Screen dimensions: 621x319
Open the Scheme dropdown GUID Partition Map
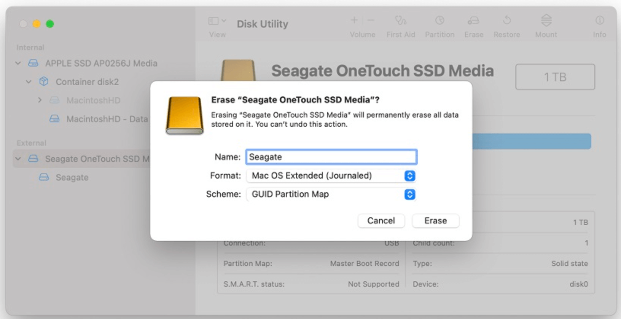point(331,194)
